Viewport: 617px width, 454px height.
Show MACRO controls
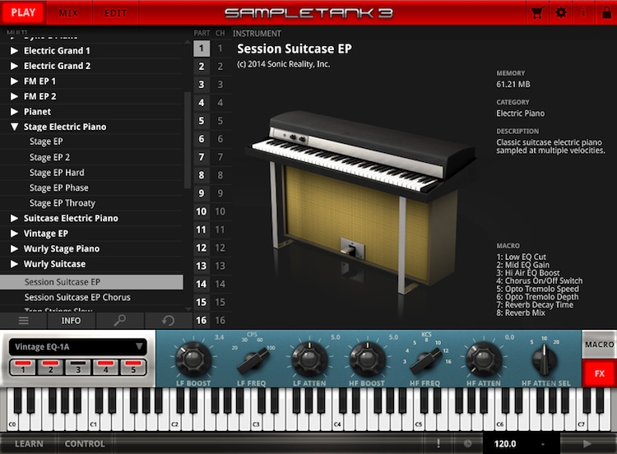tap(599, 345)
